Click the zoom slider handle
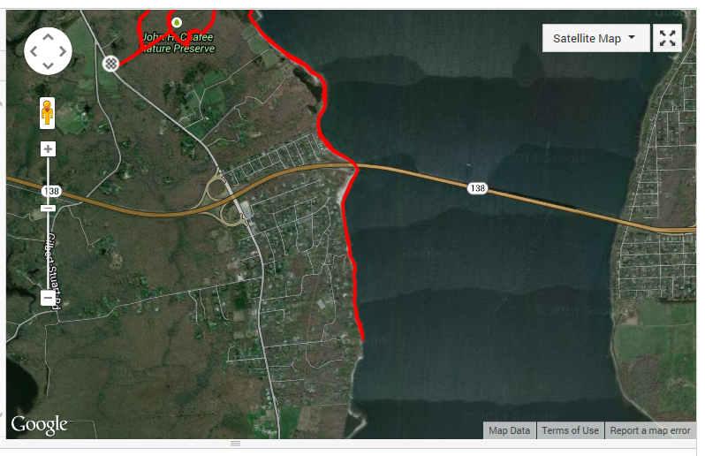Viewport: 705px width, 456px height. pos(48,209)
